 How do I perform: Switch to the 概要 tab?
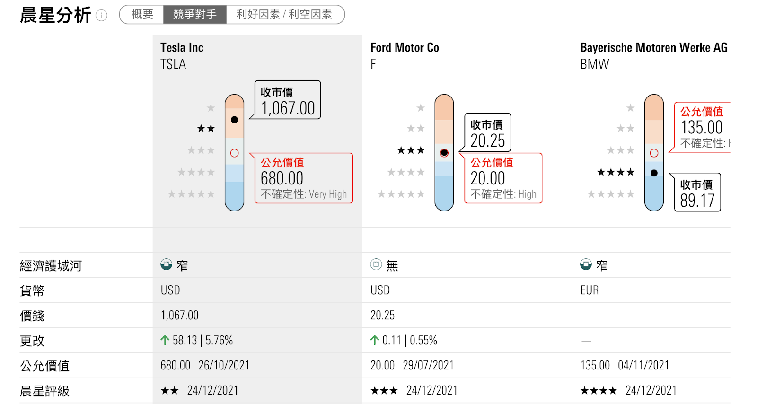(142, 15)
